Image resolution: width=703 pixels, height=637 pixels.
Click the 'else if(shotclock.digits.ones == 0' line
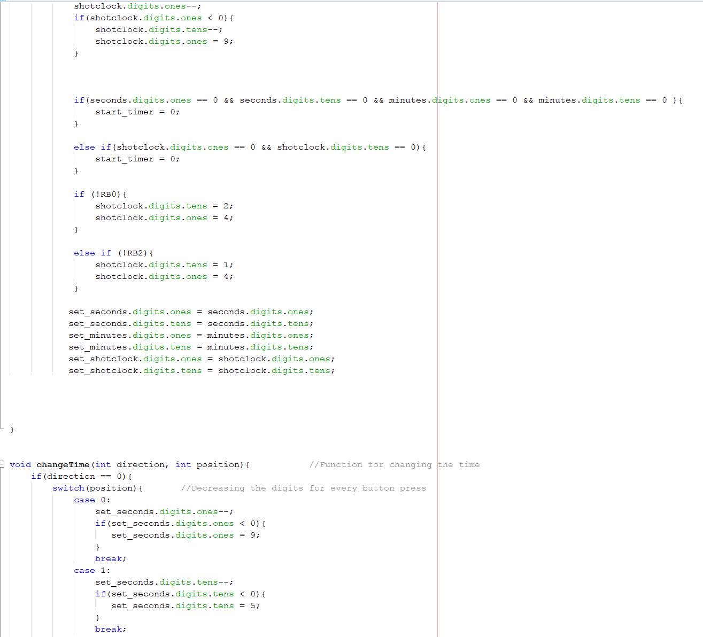pyautogui.click(x=250, y=147)
